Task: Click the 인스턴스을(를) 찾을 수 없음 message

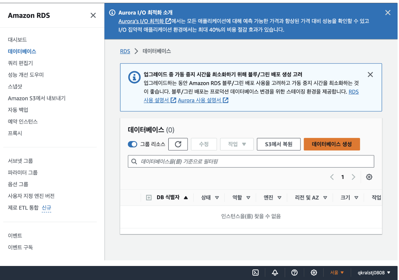Action: coord(251,216)
